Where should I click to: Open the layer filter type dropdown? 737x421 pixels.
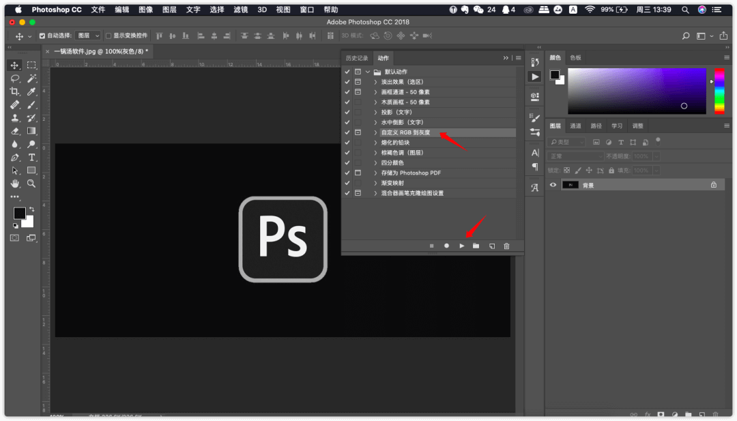coord(567,142)
